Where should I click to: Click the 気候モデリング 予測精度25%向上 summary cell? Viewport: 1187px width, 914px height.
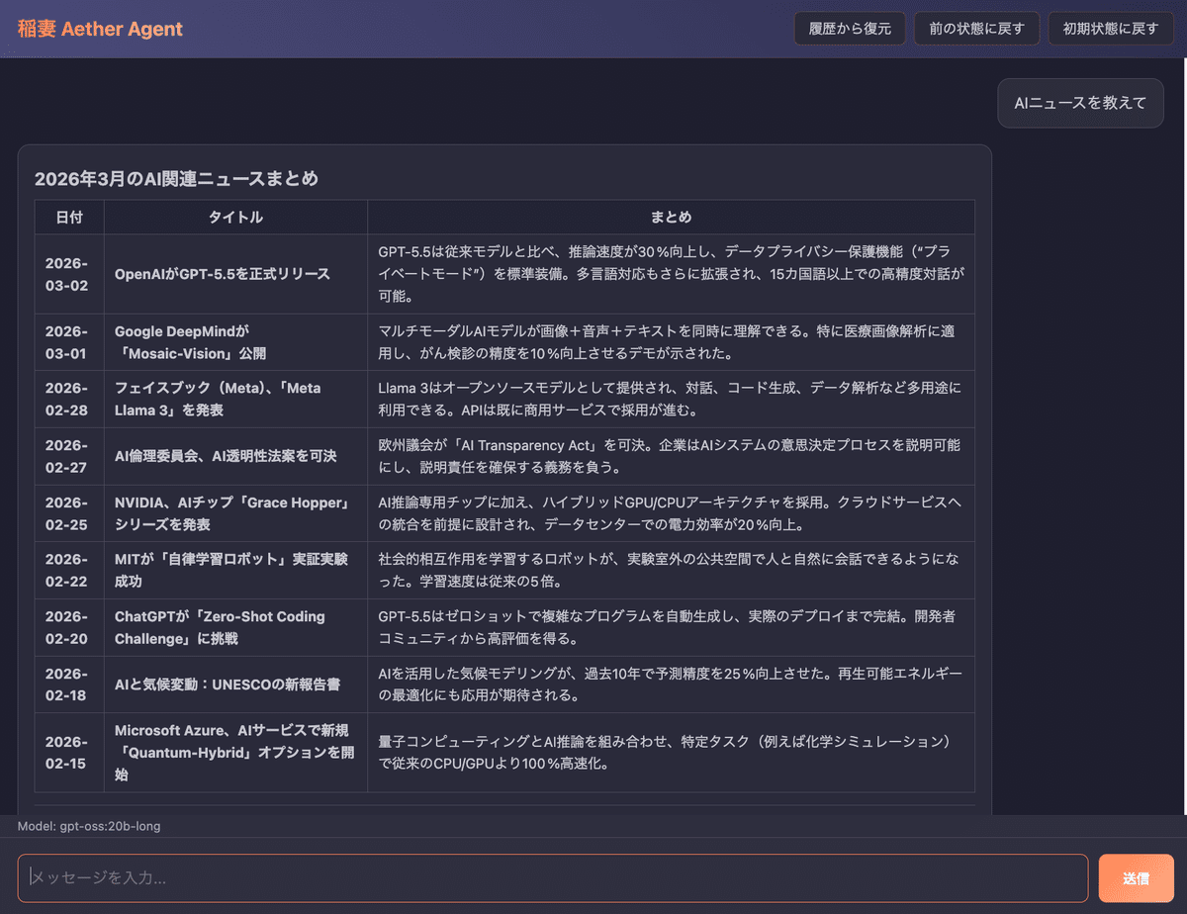671,685
